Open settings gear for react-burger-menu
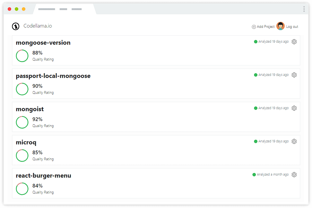Screen dimensions: 312x208 [294, 175]
